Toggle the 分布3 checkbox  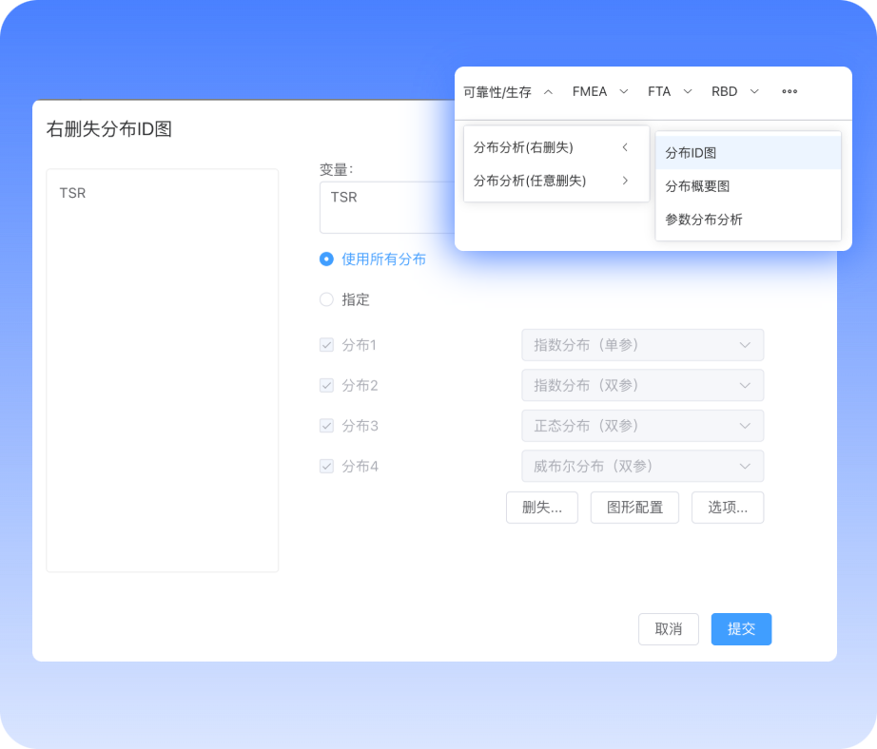(326, 426)
